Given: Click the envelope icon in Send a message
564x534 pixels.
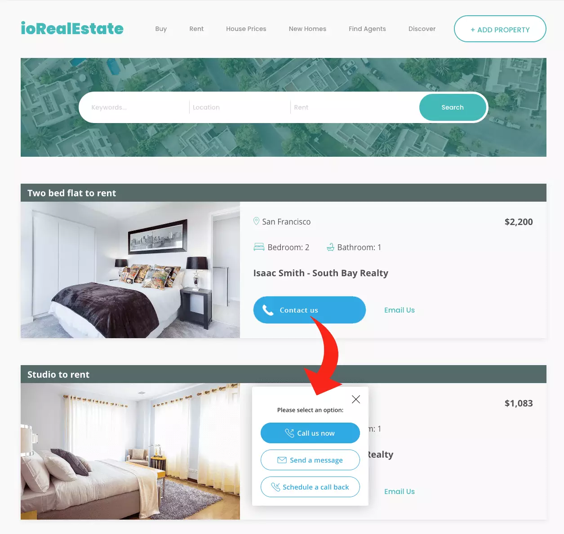Looking at the screenshot, I should click(x=282, y=460).
